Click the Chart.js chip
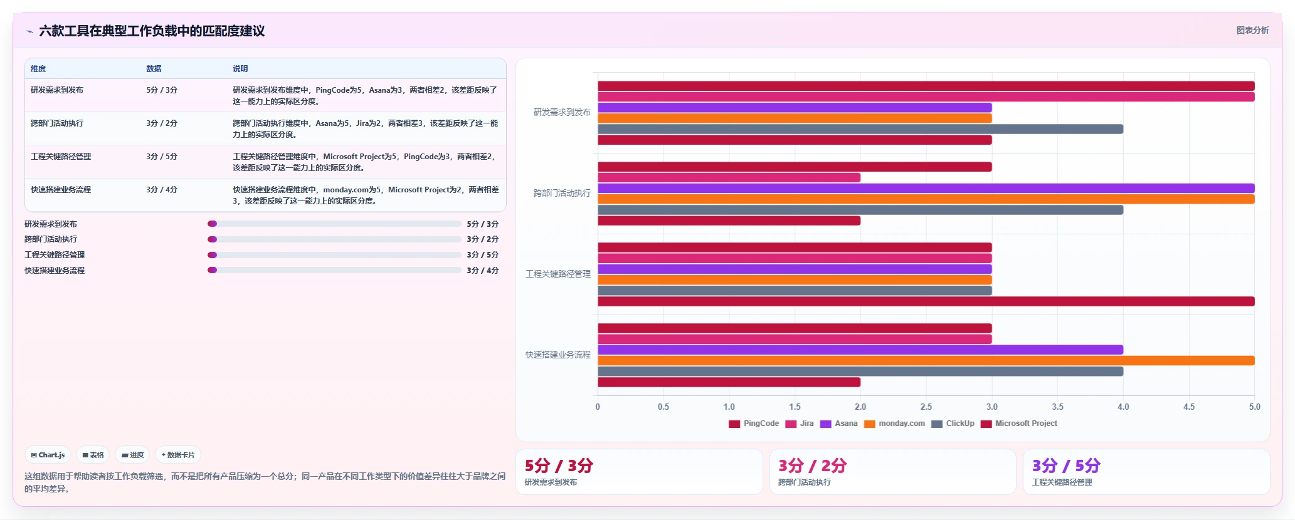Screen dimensions: 1295x520 click(48, 455)
